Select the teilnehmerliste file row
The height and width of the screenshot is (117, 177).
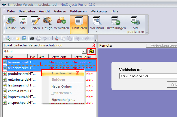tap(49, 68)
